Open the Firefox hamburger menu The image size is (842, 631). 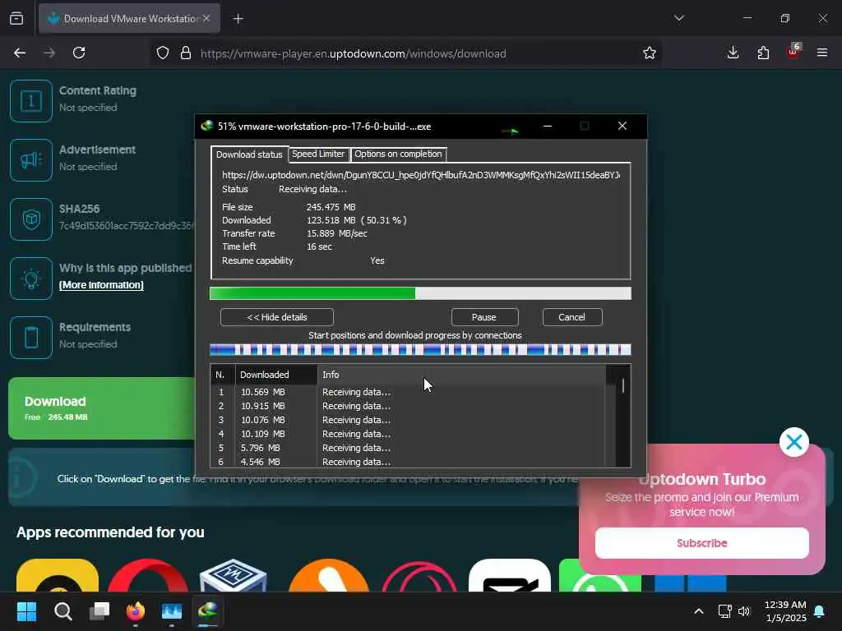(822, 53)
